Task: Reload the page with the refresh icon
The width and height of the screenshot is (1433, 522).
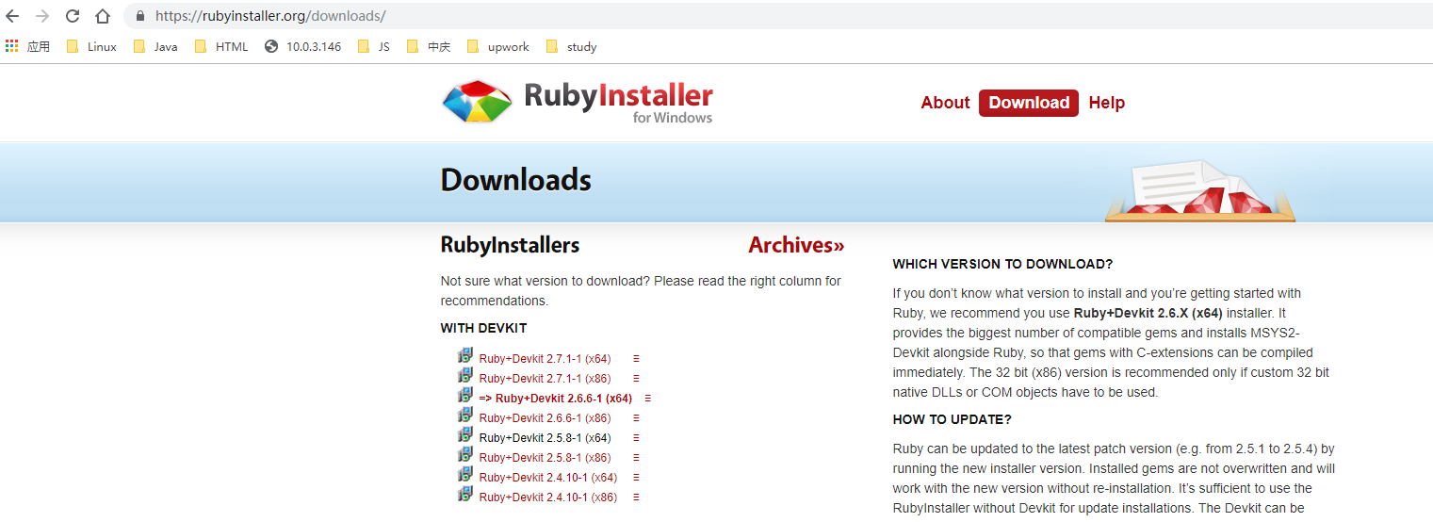Action: coord(73,16)
